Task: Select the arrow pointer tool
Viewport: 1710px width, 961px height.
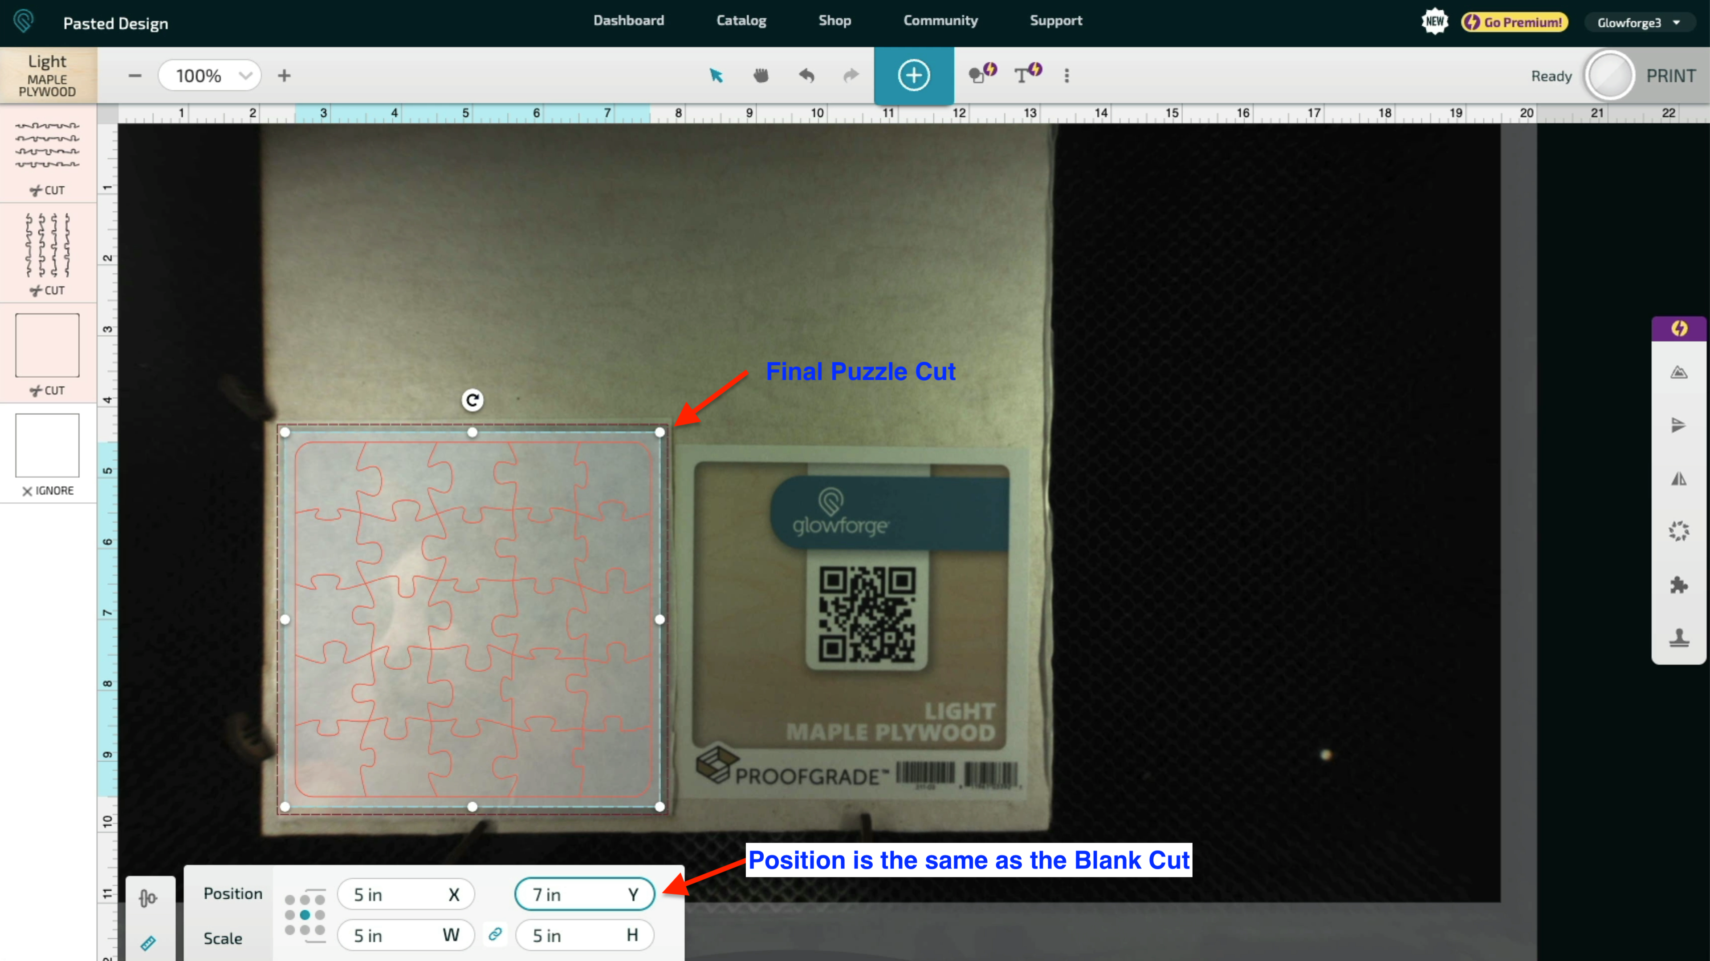Action: [x=716, y=76]
